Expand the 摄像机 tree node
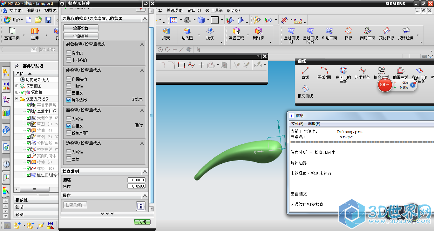 [17, 92]
